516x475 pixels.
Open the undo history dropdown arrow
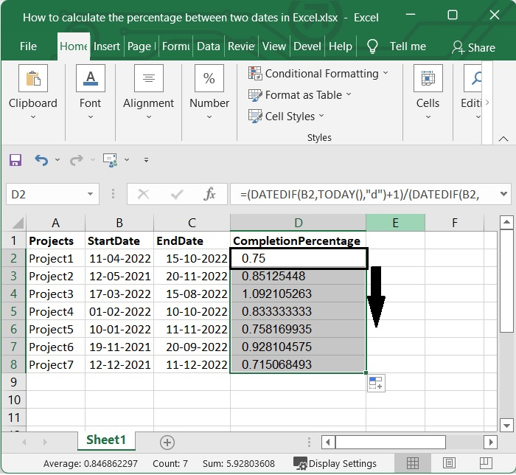click(x=57, y=159)
